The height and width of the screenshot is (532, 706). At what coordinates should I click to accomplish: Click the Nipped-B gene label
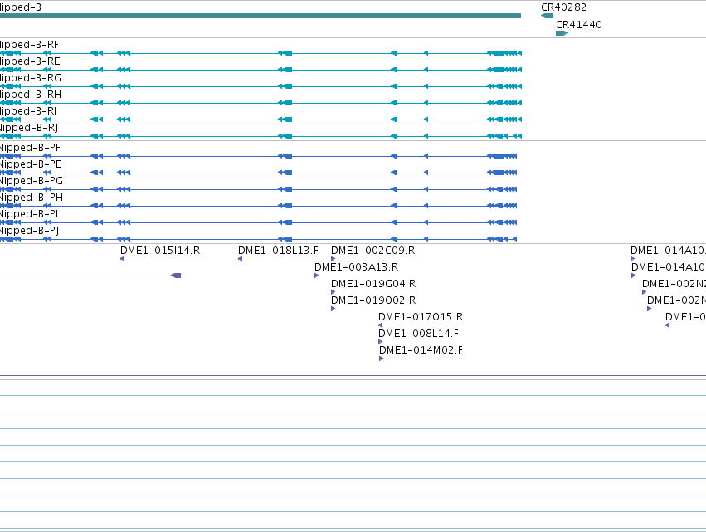tap(20, 7)
